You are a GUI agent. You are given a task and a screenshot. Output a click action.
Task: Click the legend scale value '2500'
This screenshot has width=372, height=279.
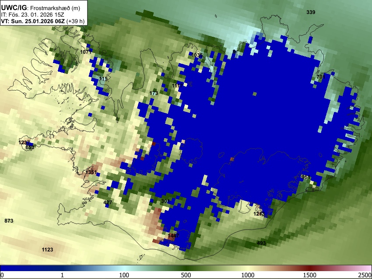365,275
